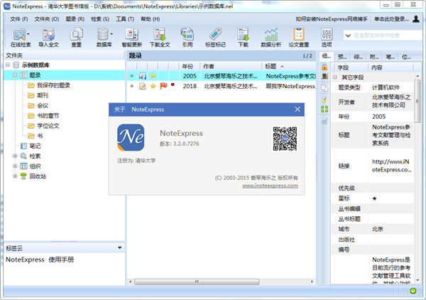The width and height of the screenshot is (426, 300).
Task: Expand the 检索 tree node
Action: click(x=16, y=155)
